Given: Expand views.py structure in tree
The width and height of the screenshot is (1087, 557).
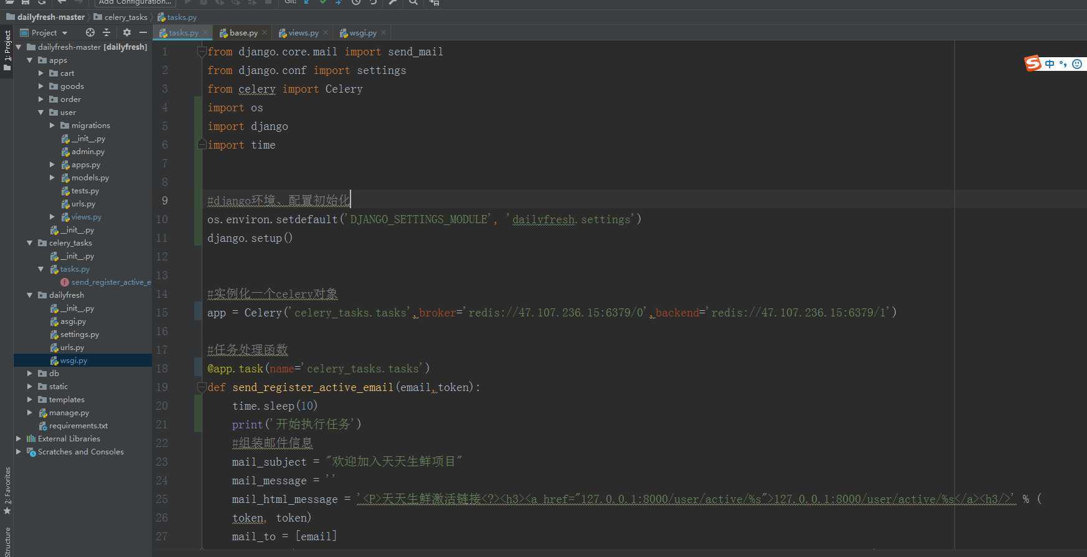Looking at the screenshot, I should pos(52,217).
